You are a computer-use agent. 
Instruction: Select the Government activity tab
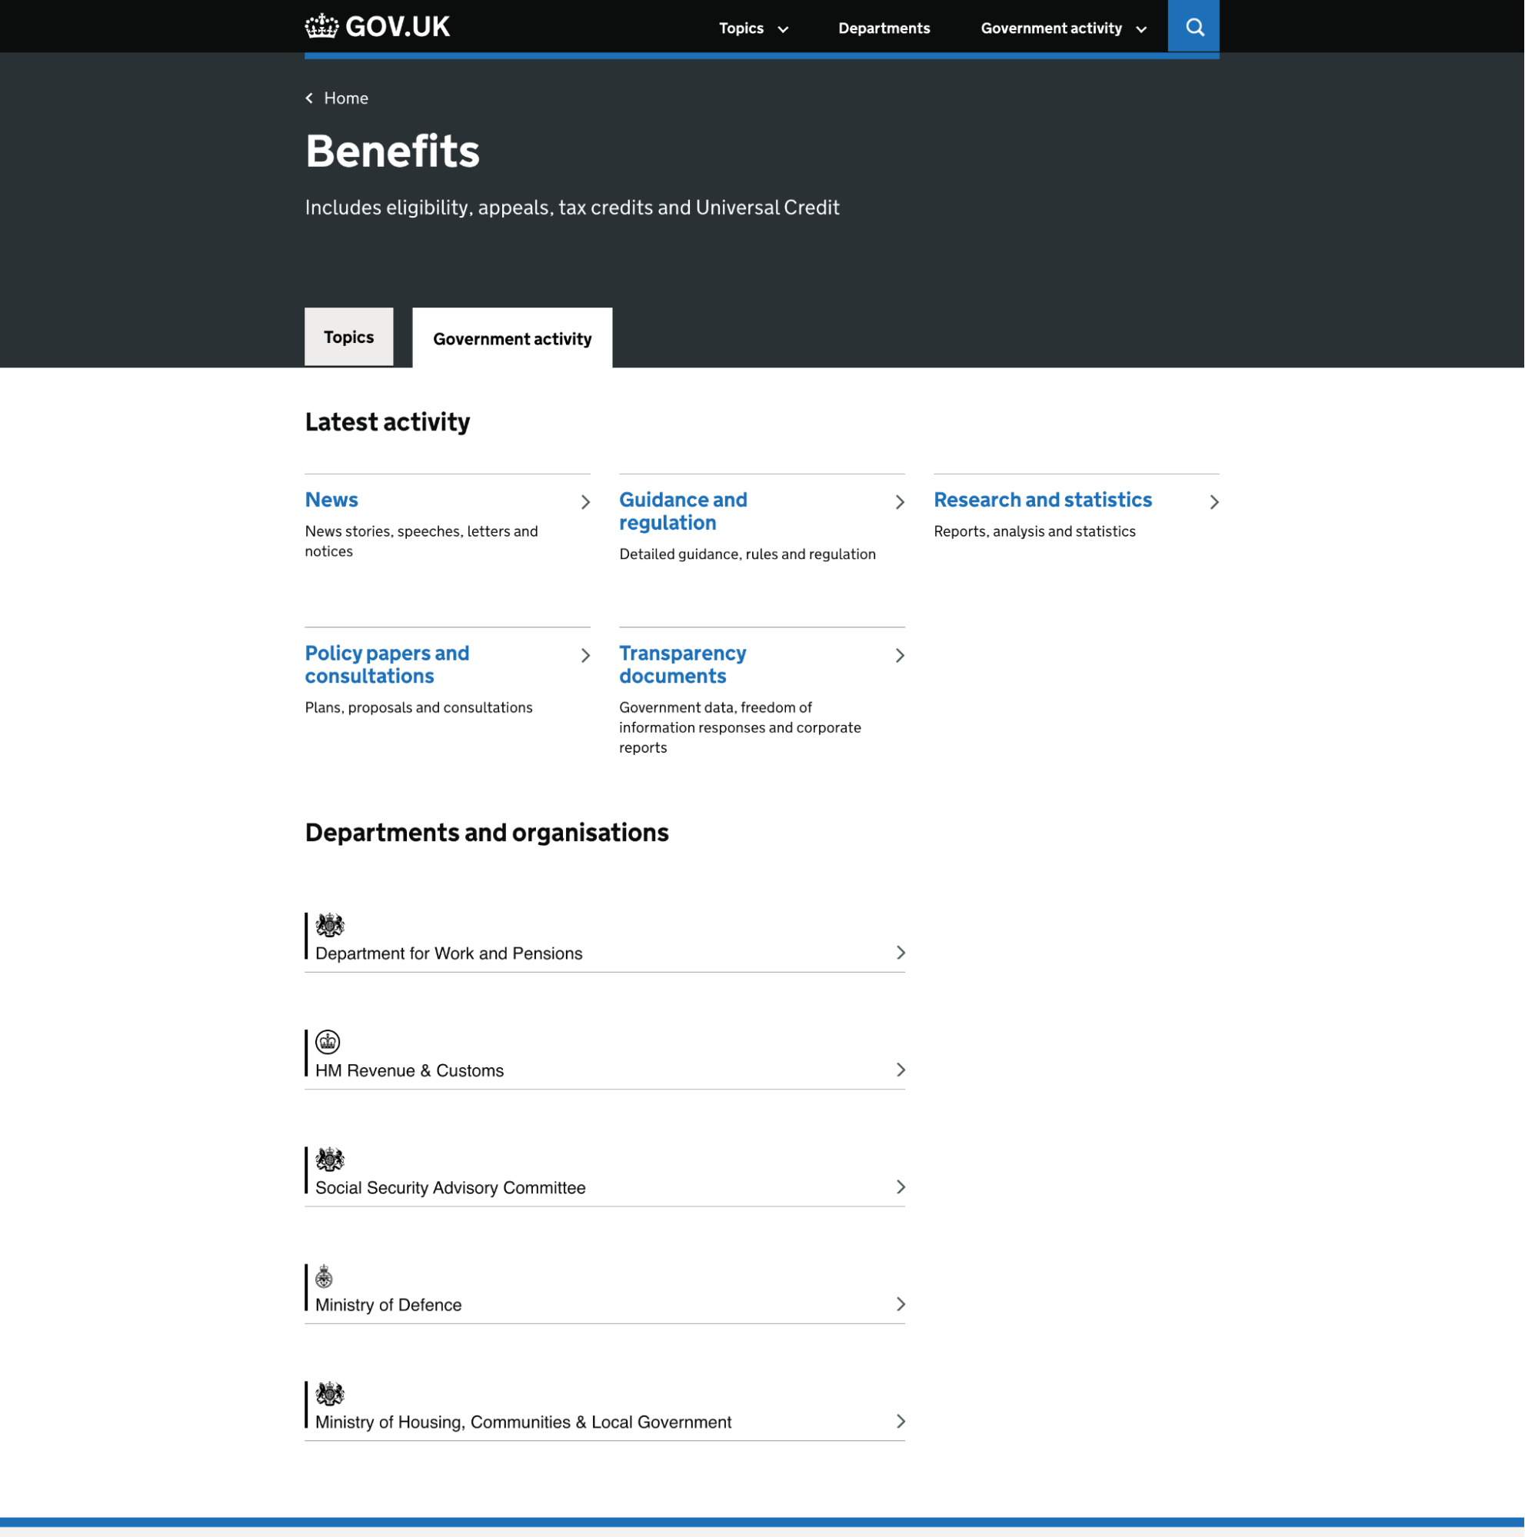[511, 338]
